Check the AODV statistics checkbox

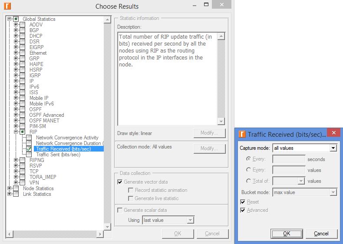point(22,24)
